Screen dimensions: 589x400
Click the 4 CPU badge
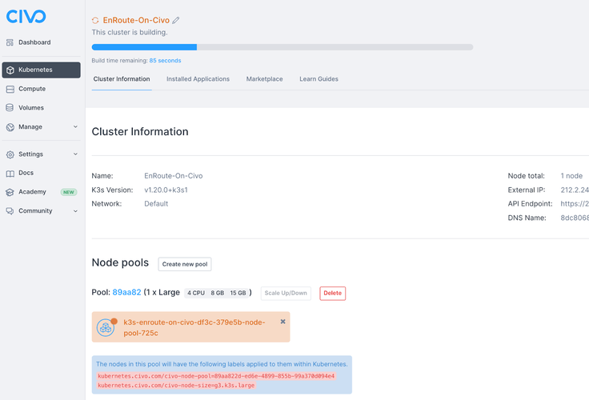(x=196, y=293)
